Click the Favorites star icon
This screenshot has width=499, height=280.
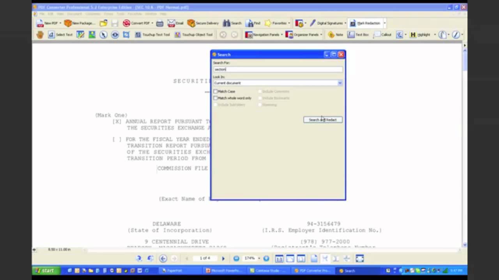268,23
